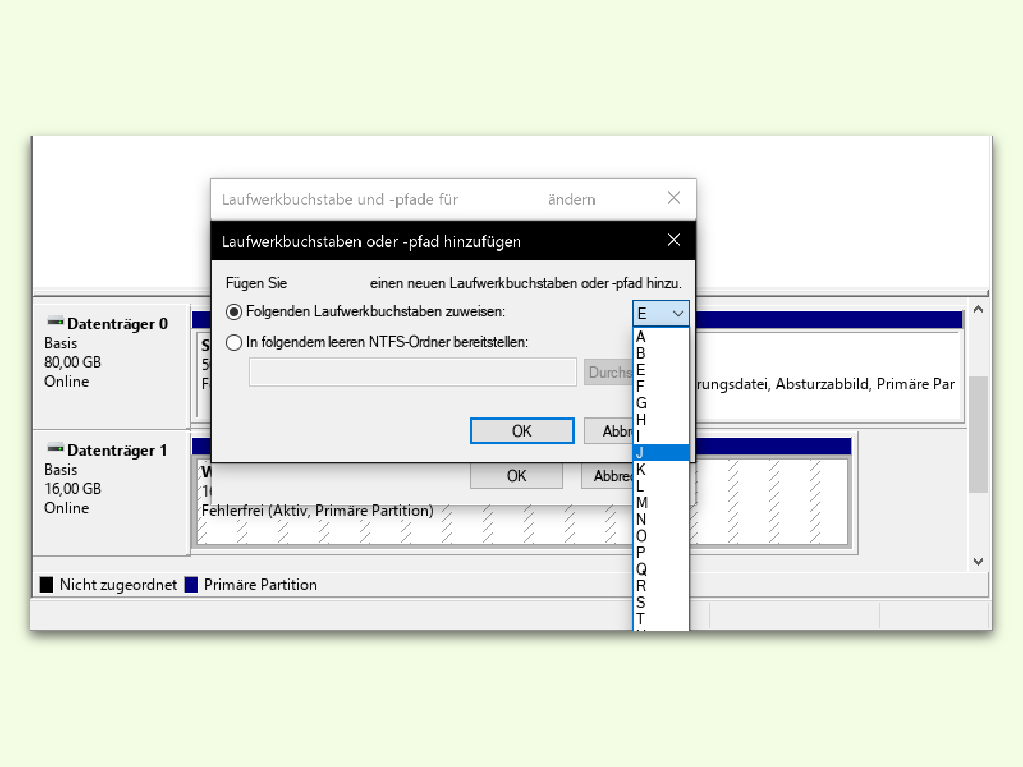Click the disabled Durchsuchen button
The image size is (1023, 767).
pyautogui.click(x=609, y=372)
